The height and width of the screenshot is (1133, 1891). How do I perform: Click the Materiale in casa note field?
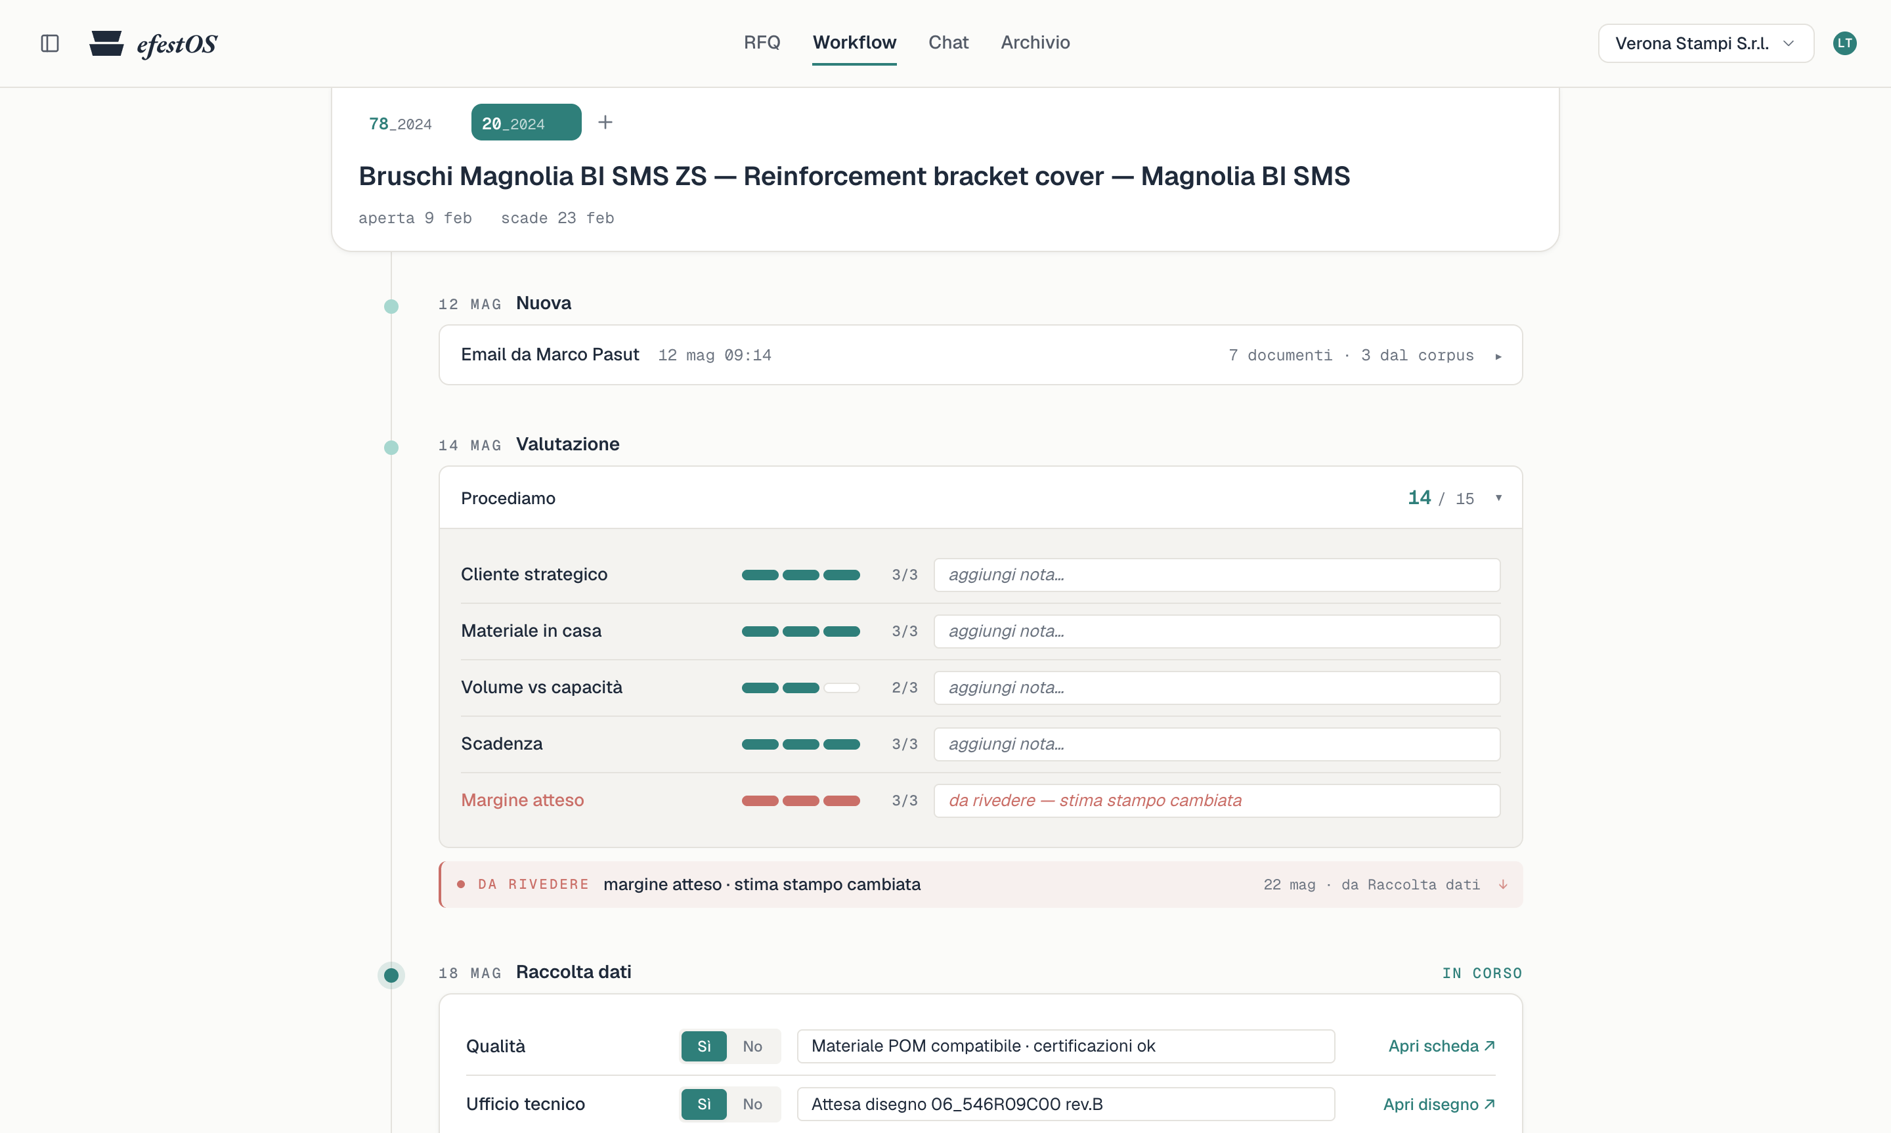1216,631
